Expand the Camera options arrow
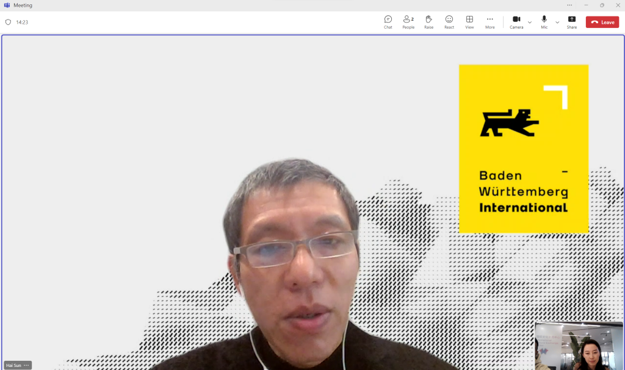Screen dimensions: 625x370 coord(530,23)
